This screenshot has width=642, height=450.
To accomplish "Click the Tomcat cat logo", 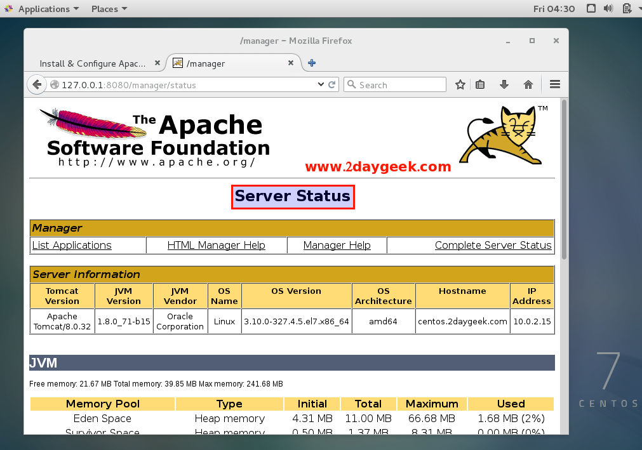I will (503, 135).
